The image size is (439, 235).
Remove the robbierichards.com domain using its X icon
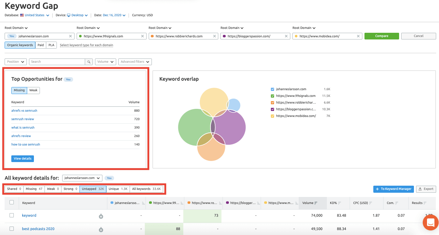(x=214, y=36)
